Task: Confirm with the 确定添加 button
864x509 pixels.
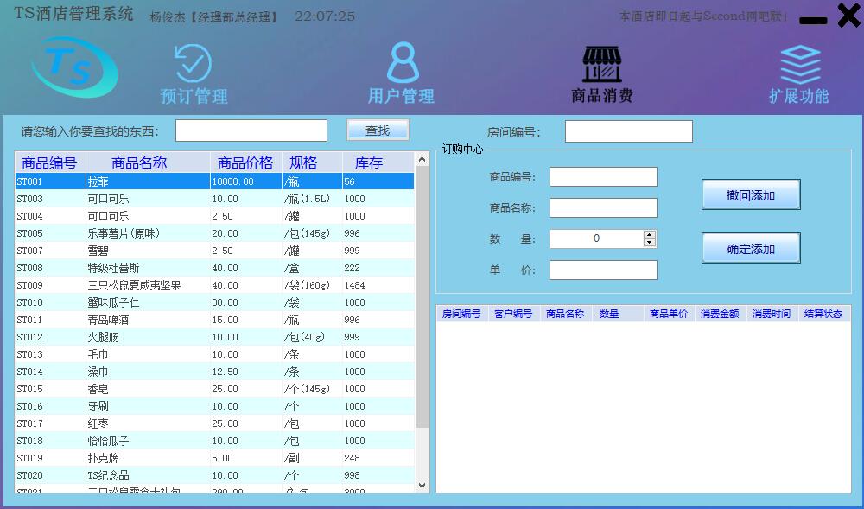Action: click(x=750, y=249)
